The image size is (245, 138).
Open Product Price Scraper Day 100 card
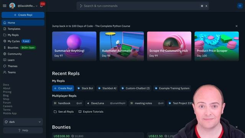[x=217, y=46]
